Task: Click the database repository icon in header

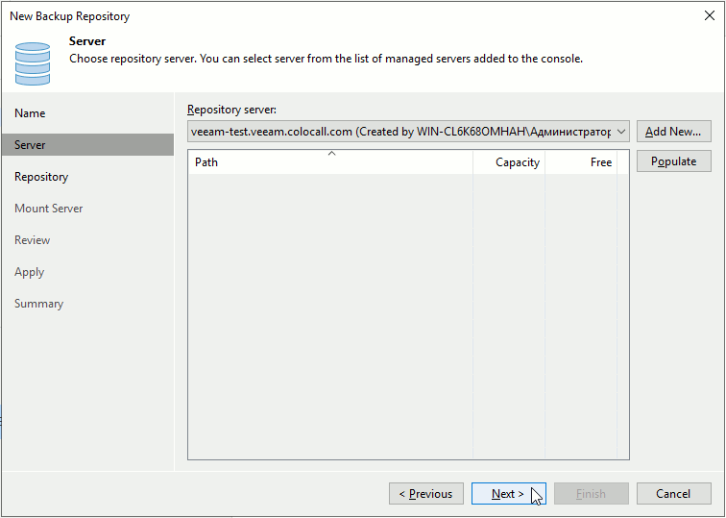Action: [33, 62]
